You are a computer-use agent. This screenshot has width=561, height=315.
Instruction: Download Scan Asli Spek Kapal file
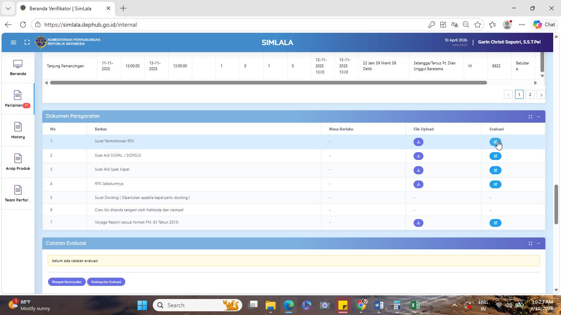418,170
